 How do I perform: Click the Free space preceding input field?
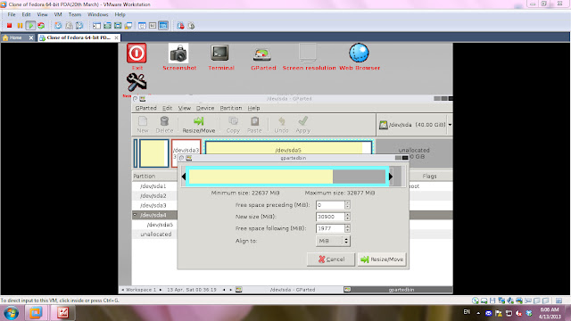point(330,205)
